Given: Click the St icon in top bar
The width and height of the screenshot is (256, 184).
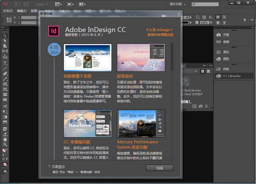Looking at the screenshot, I should (x=26, y=4).
